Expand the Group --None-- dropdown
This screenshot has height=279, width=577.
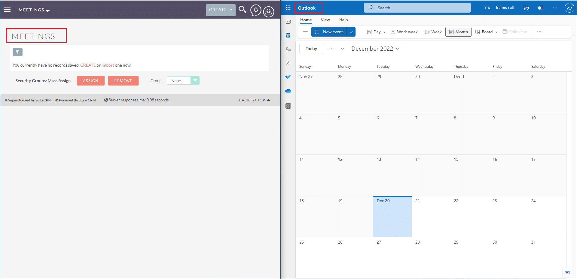tap(183, 80)
